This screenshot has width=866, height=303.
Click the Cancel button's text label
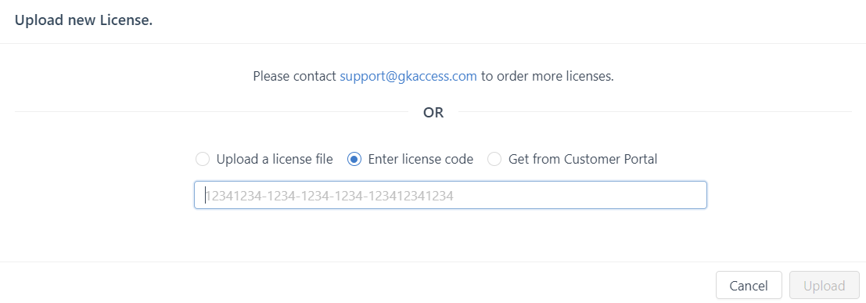(749, 286)
